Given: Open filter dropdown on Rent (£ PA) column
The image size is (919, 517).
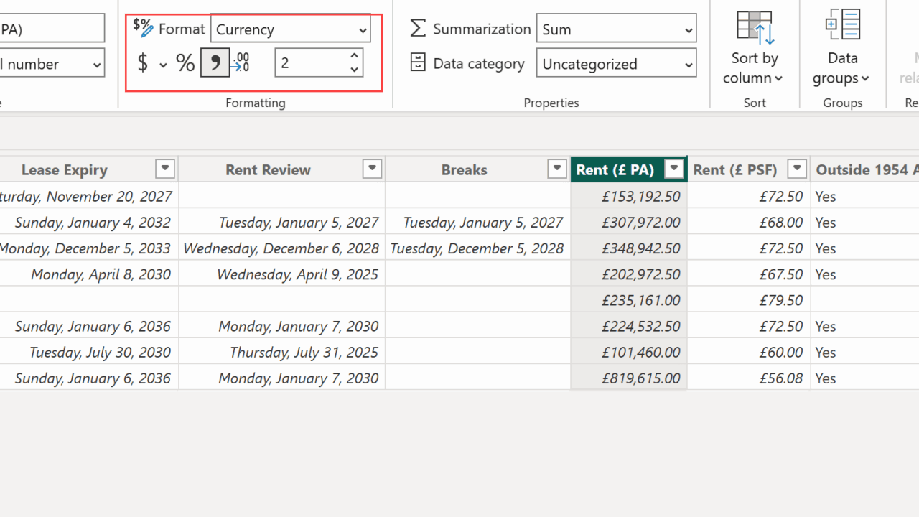Looking at the screenshot, I should [x=674, y=169].
